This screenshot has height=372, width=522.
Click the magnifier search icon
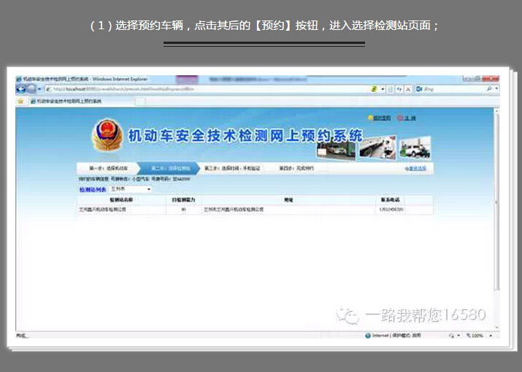pyautogui.click(x=489, y=89)
